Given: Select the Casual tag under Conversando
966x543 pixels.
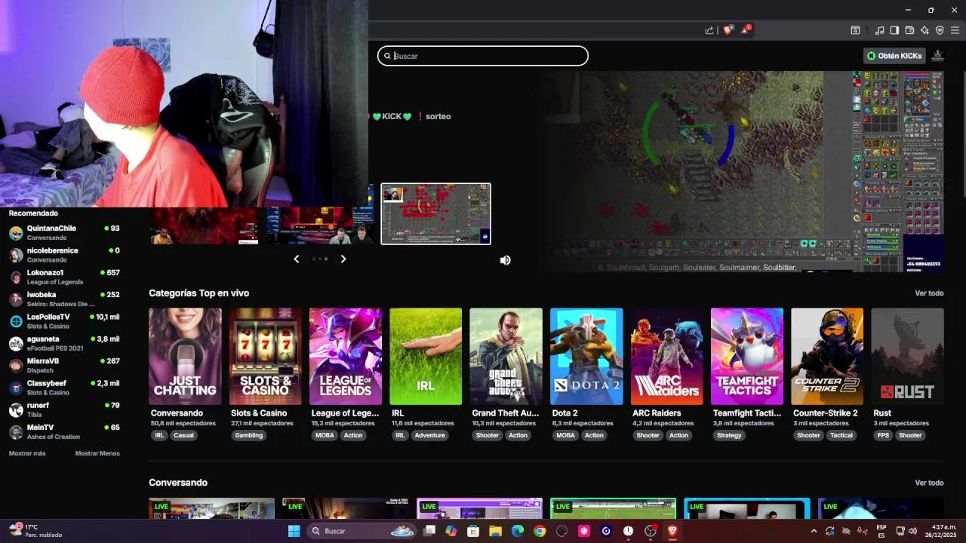Looking at the screenshot, I should pos(184,435).
